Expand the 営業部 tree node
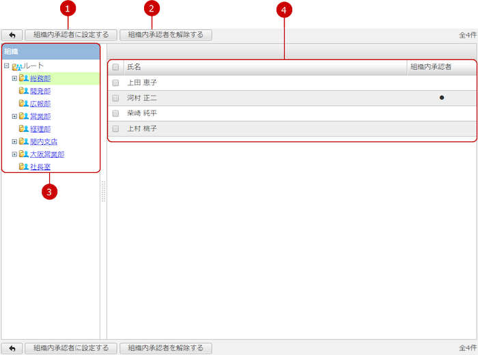478x355 pixels. tap(14, 116)
